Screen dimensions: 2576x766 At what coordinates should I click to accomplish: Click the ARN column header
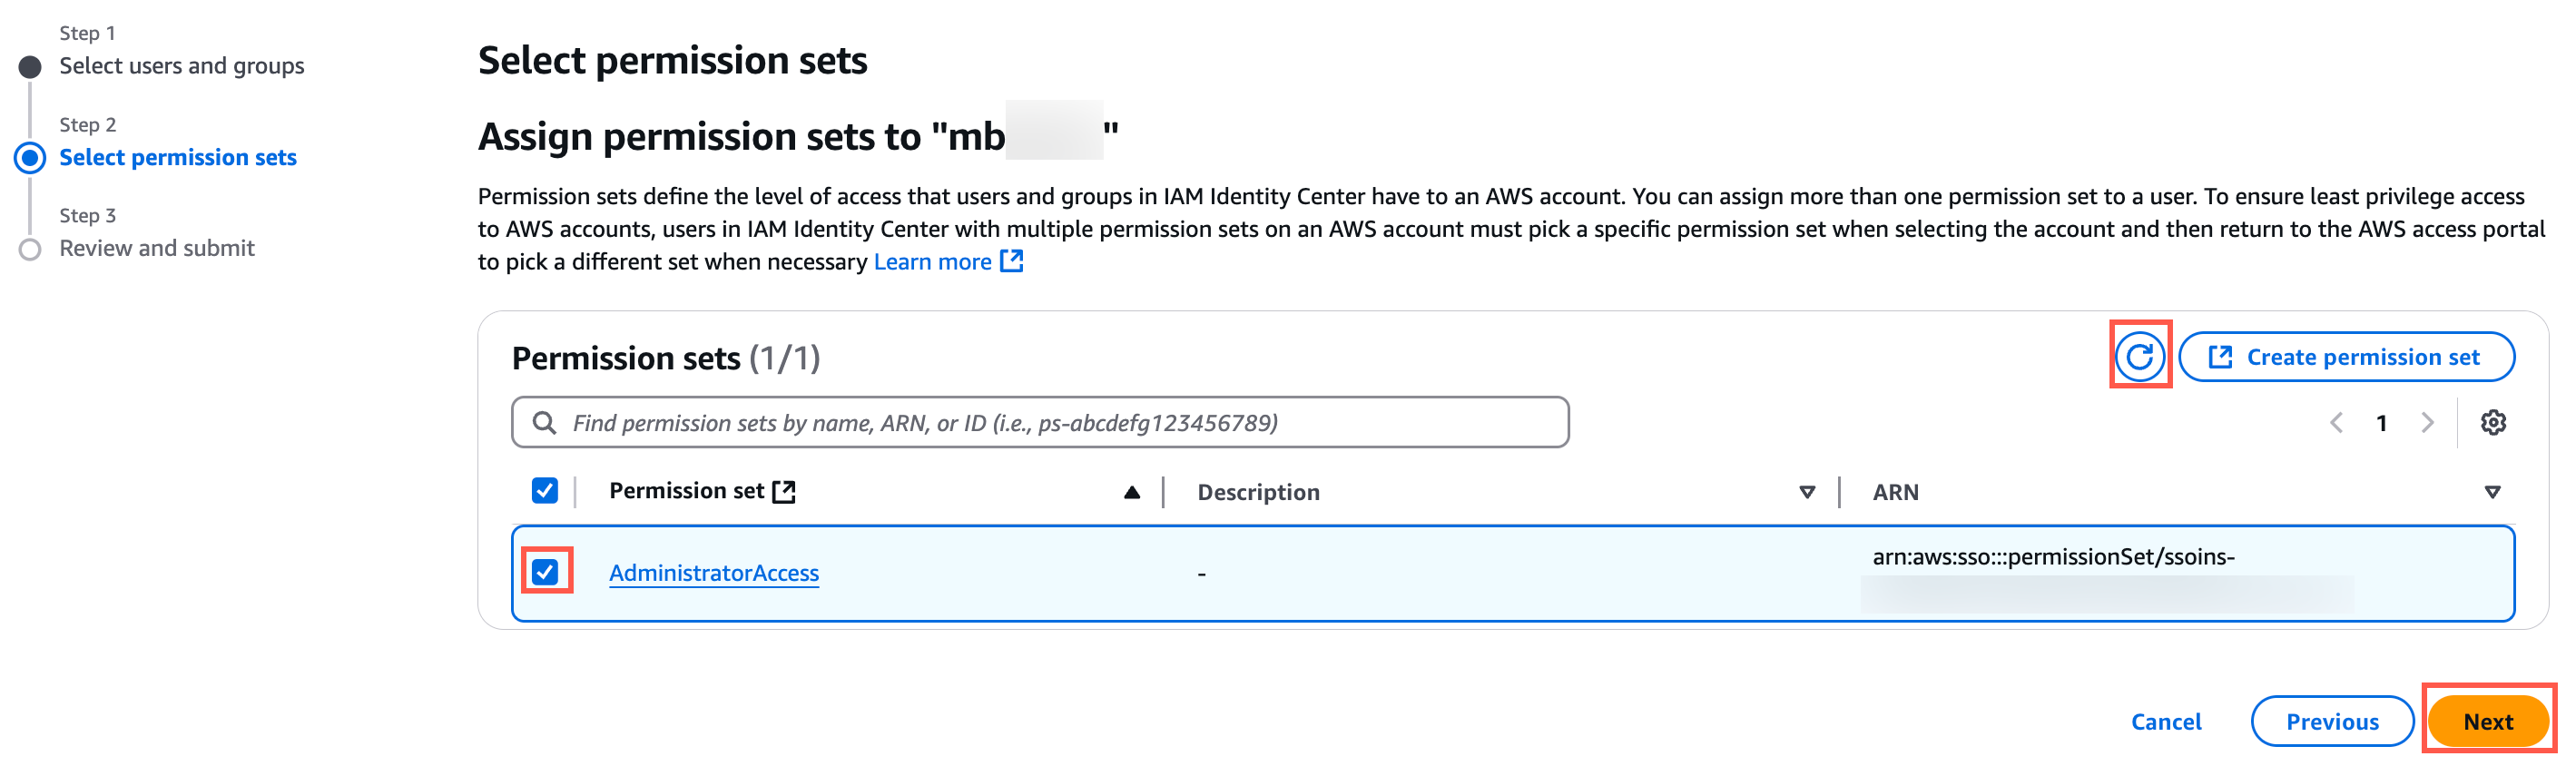(1895, 492)
